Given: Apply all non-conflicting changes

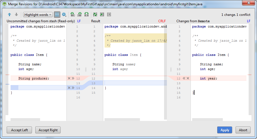Looking at the screenshot, I should (x=95, y=14).
